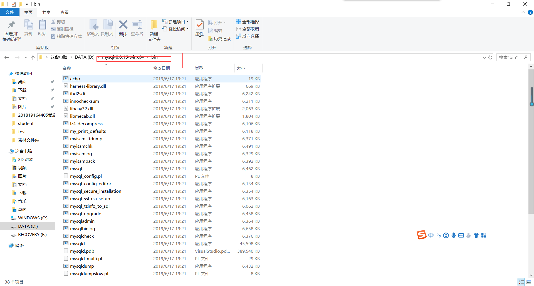The image size is (534, 286).
Task: Switch to the details view layout
Action: (521, 282)
